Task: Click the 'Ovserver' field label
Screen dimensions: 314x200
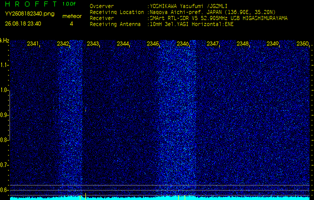Action: pyautogui.click(x=102, y=6)
